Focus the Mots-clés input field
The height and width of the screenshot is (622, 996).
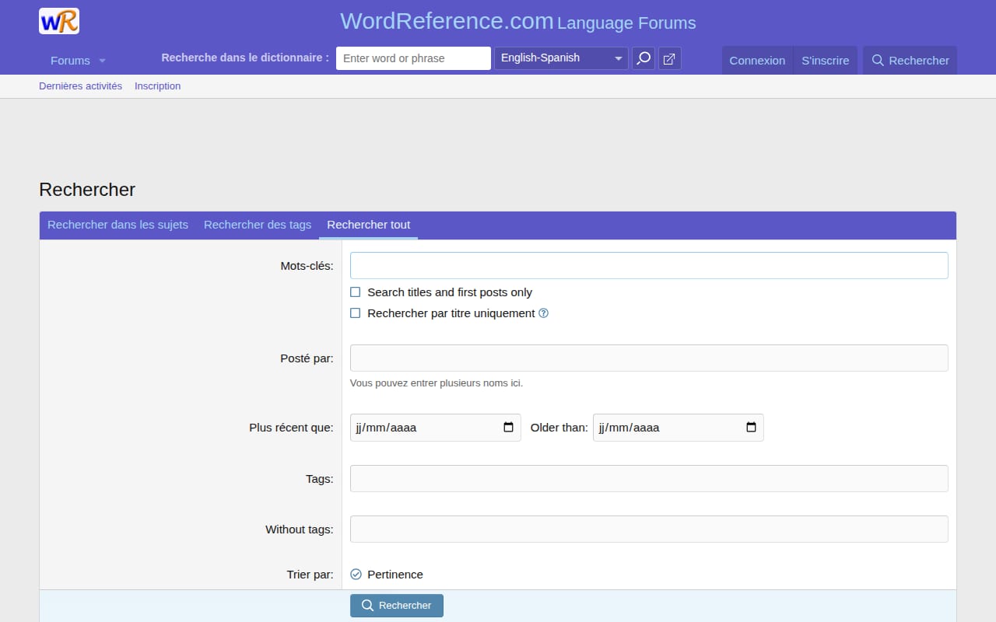(x=649, y=266)
